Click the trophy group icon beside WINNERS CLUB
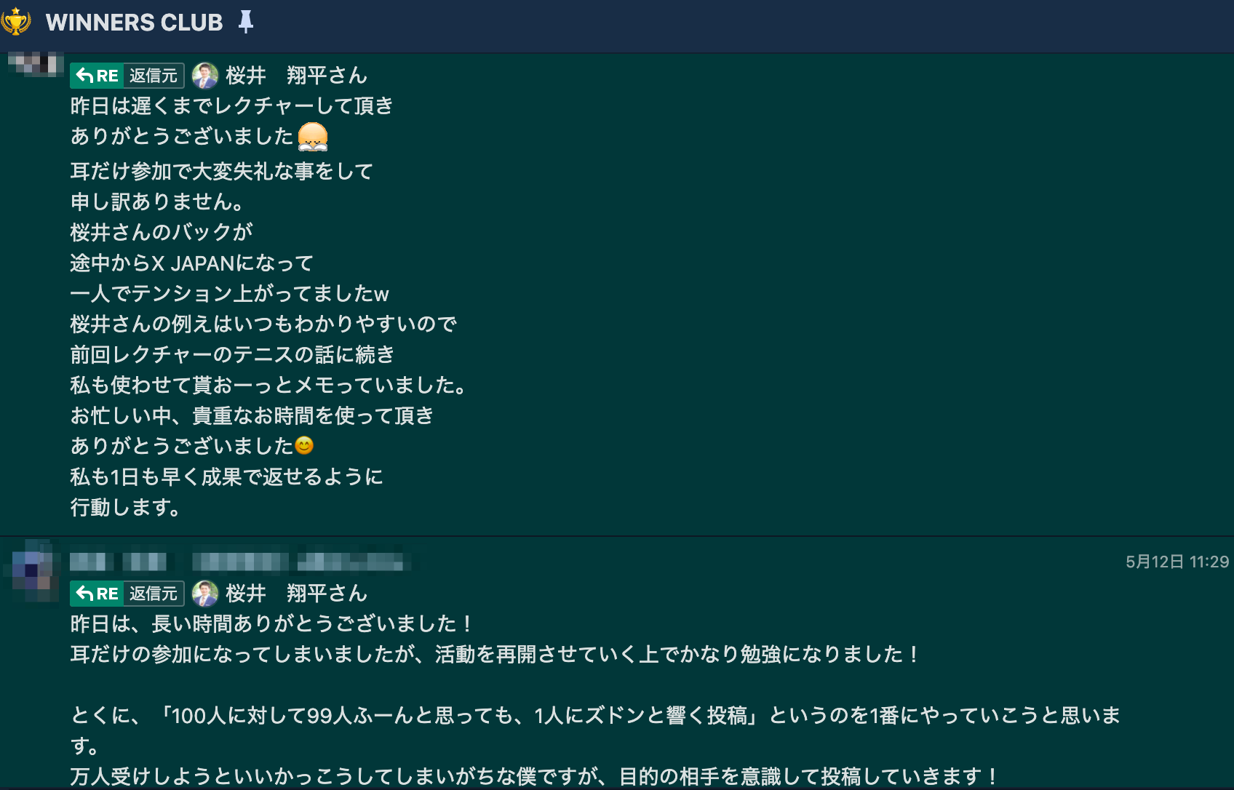This screenshot has height=790, width=1234. coord(16,21)
